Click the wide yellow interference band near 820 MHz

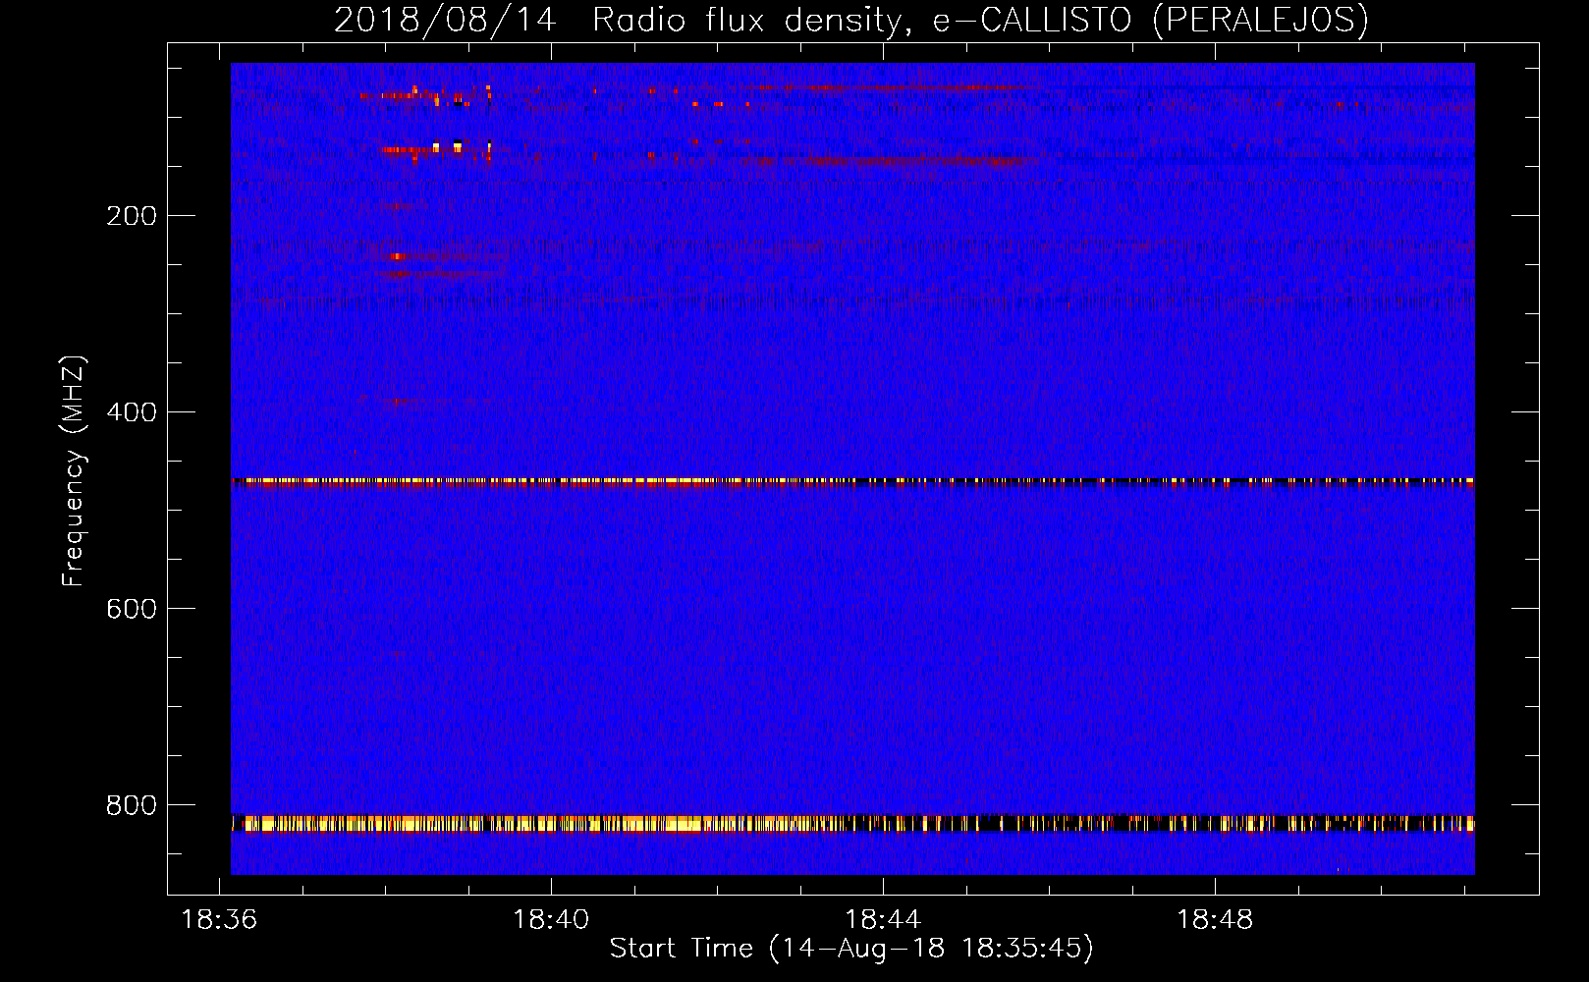coord(852,823)
